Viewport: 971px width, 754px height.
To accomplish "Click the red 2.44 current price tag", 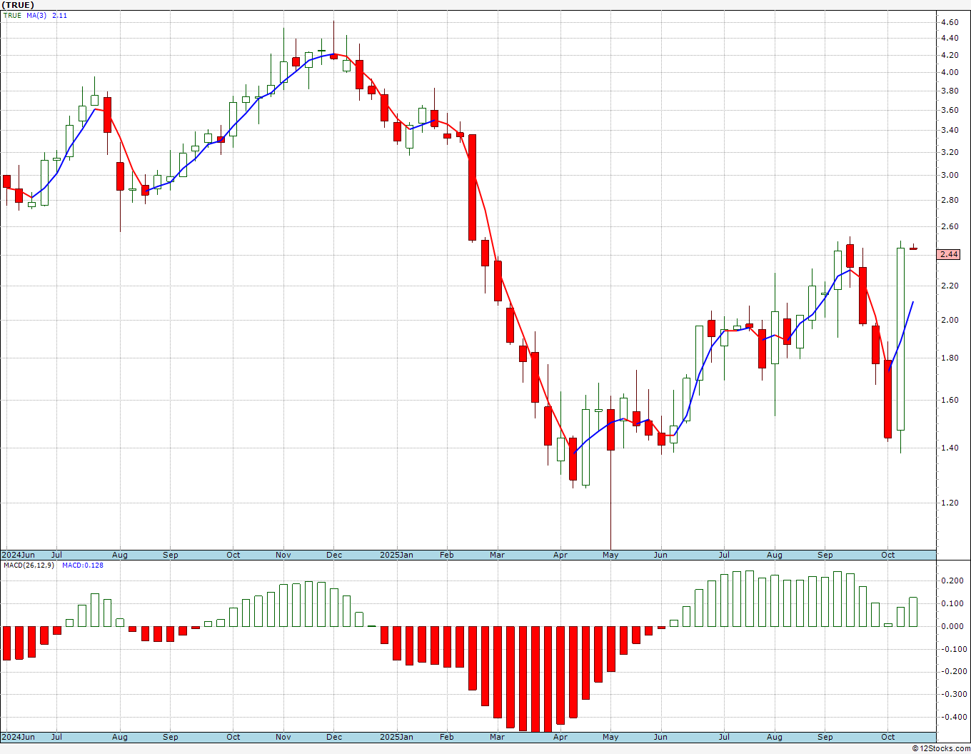I will click(x=949, y=254).
